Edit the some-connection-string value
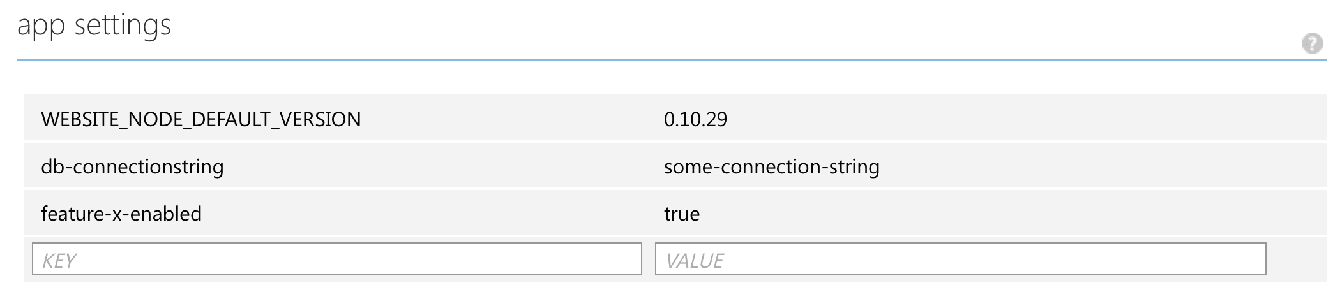Image resolution: width=1333 pixels, height=292 pixels. click(x=772, y=166)
